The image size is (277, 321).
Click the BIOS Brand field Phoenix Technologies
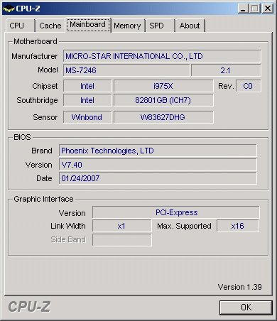click(x=158, y=151)
